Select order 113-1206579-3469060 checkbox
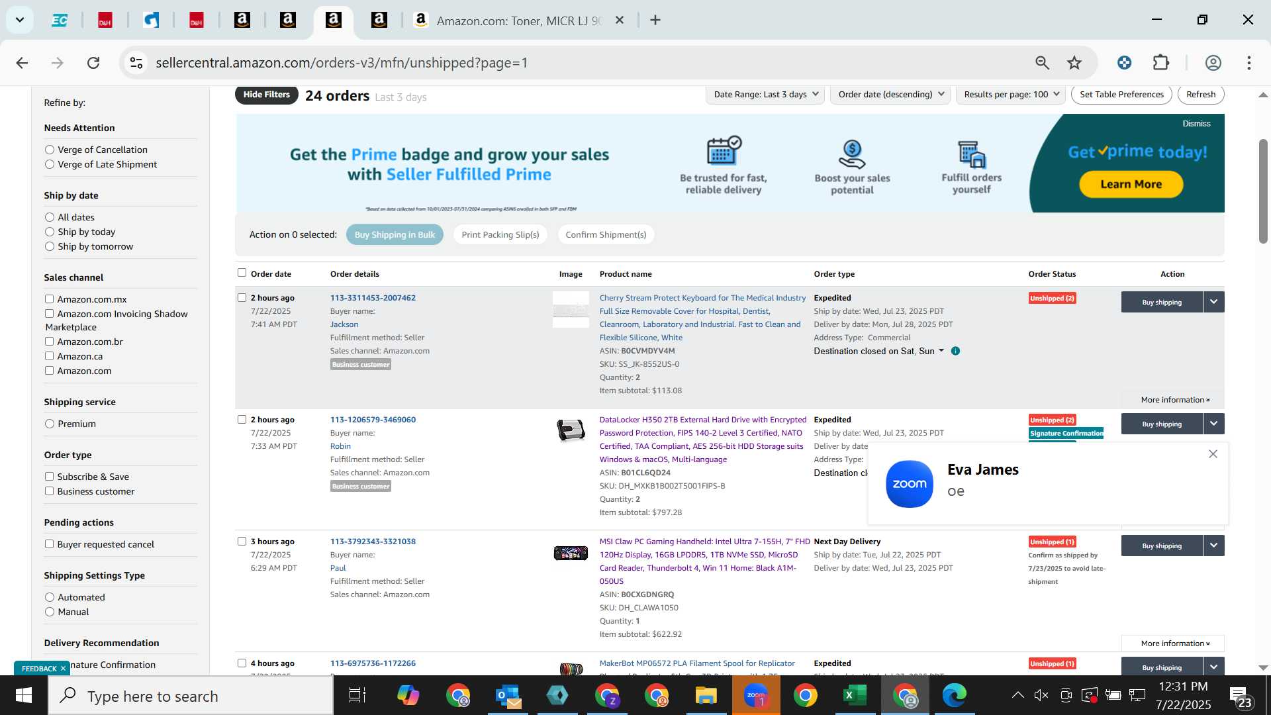The image size is (1271, 715). [242, 420]
